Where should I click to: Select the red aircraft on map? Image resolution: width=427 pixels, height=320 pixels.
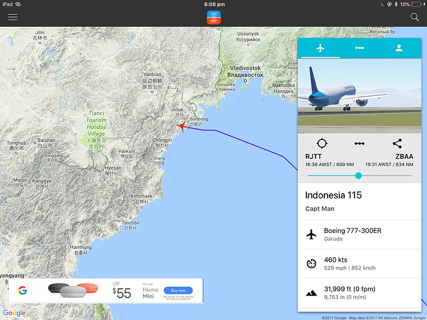(183, 127)
